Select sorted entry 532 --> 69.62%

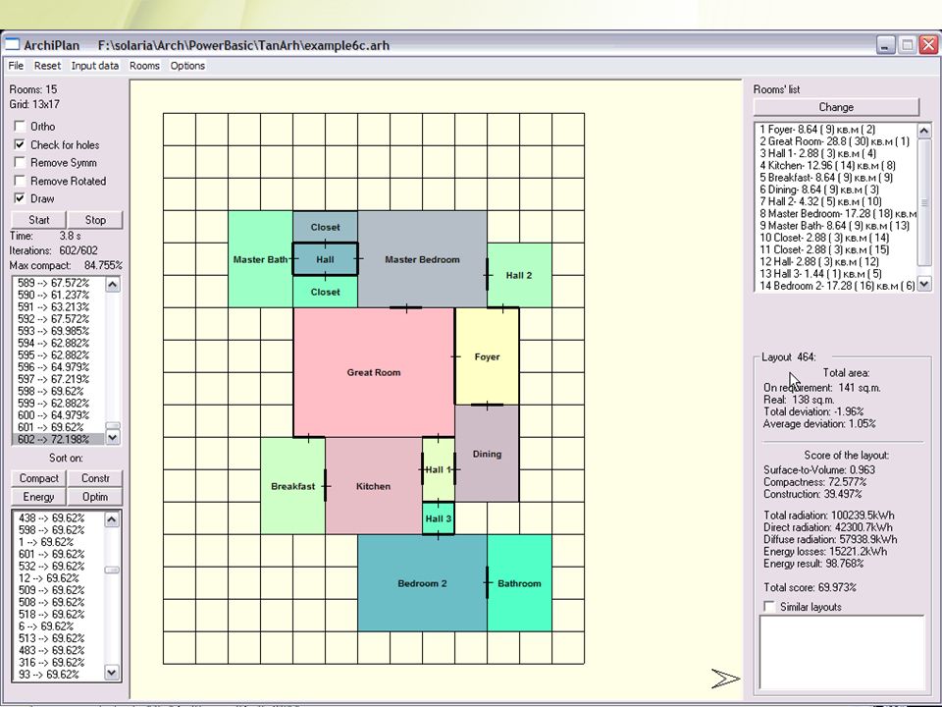click(x=58, y=567)
